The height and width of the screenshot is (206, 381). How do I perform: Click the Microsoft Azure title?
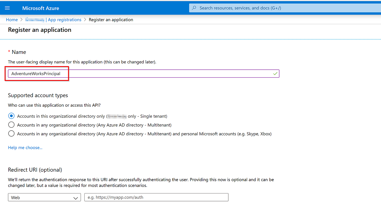click(41, 8)
